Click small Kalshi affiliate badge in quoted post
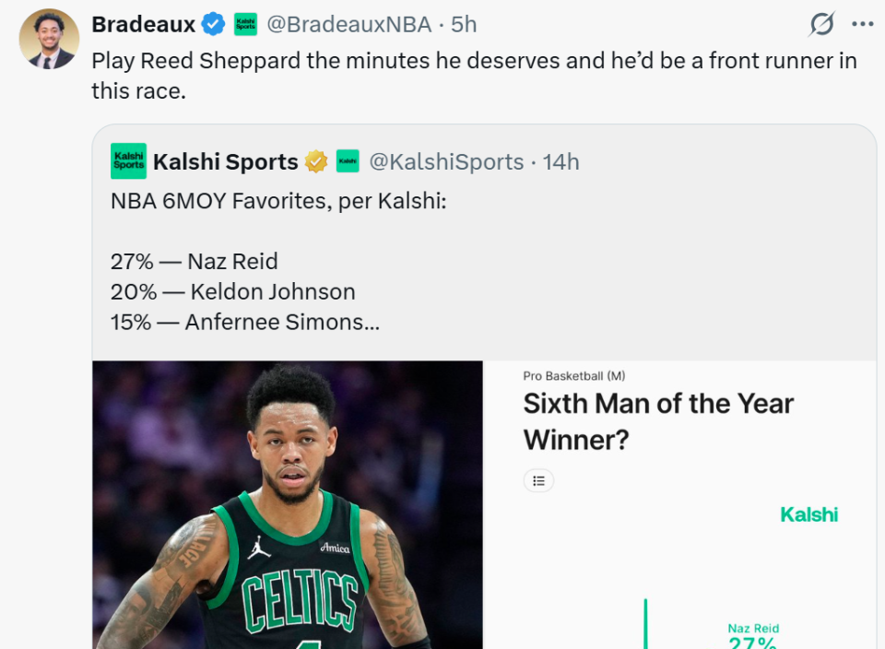This screenshot has width=885, height=649. (348, 161)
